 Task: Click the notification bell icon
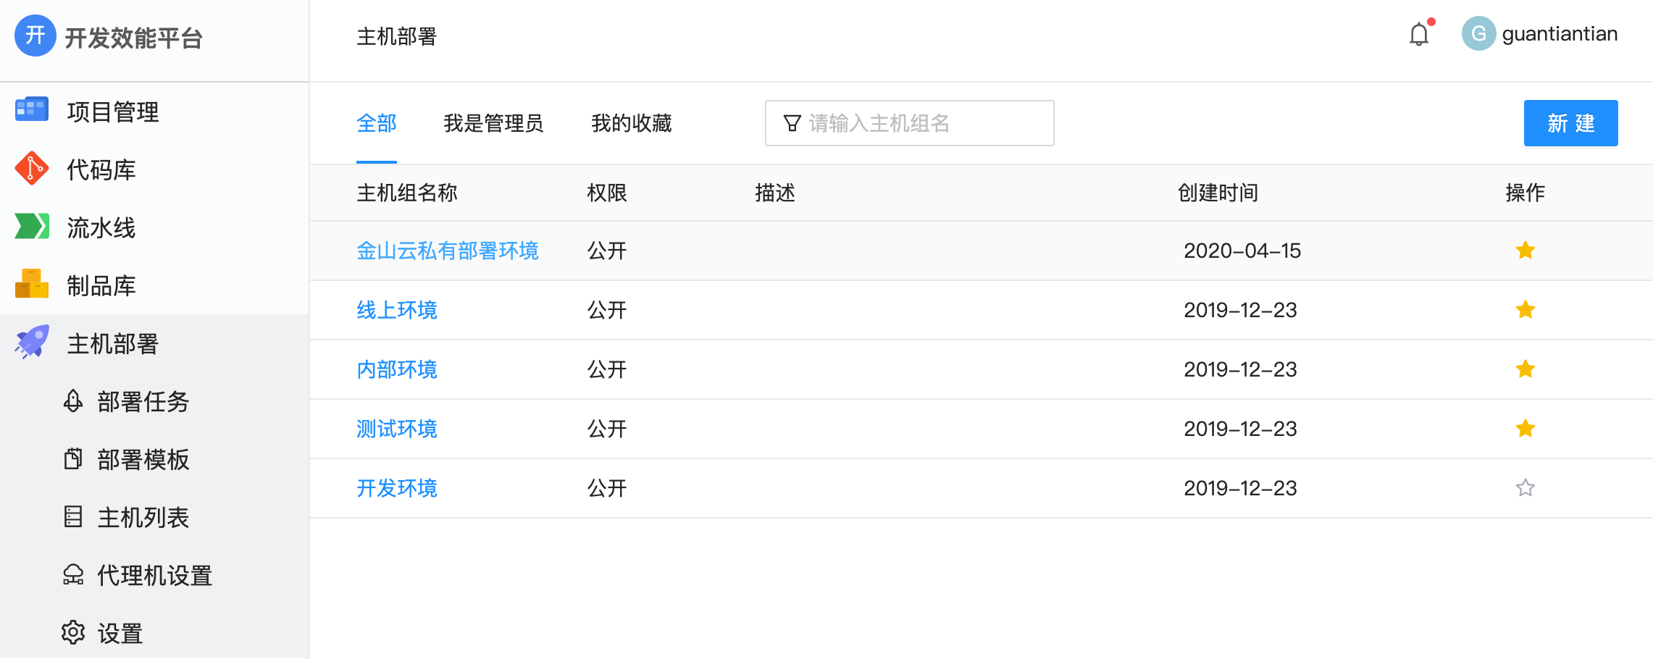(x=1419, y=34)
